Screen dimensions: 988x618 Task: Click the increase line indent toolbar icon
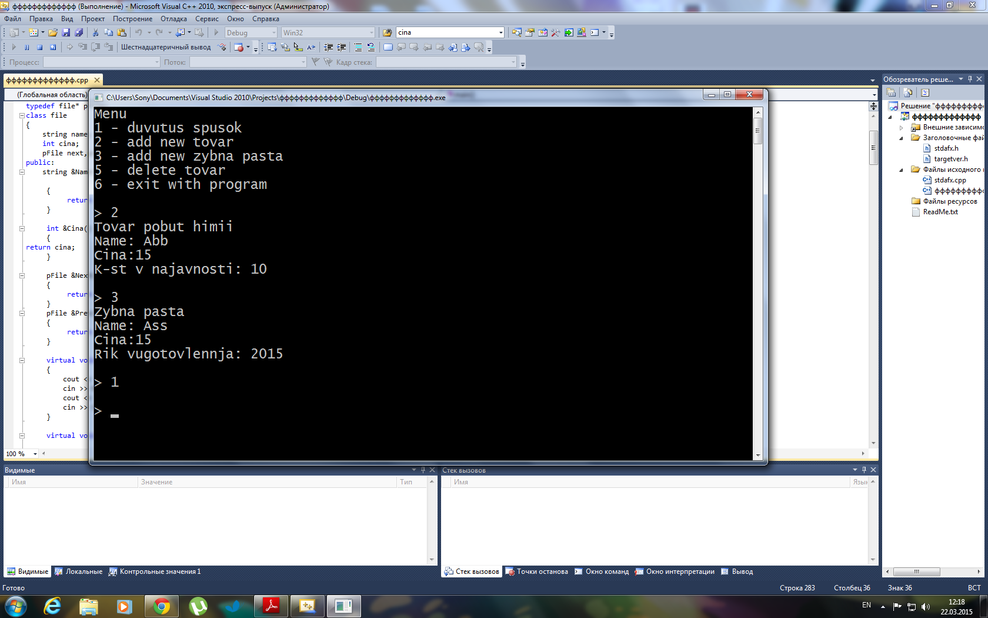[342, 47]
